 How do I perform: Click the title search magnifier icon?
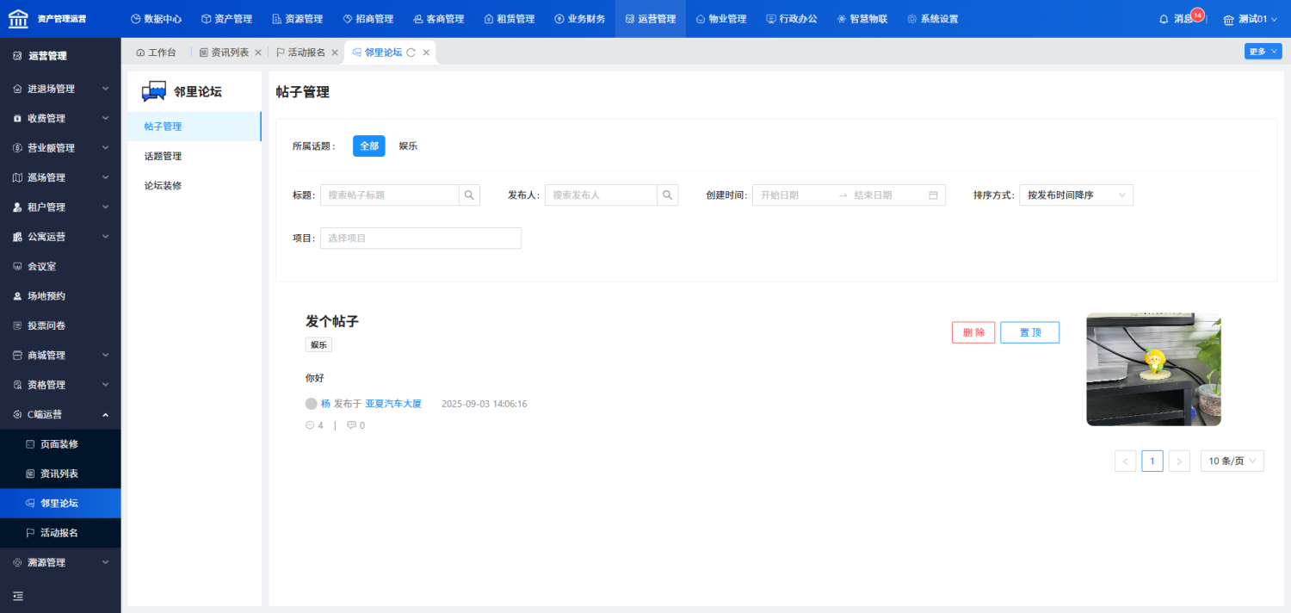pyautogui.click(x=469, y=195)
